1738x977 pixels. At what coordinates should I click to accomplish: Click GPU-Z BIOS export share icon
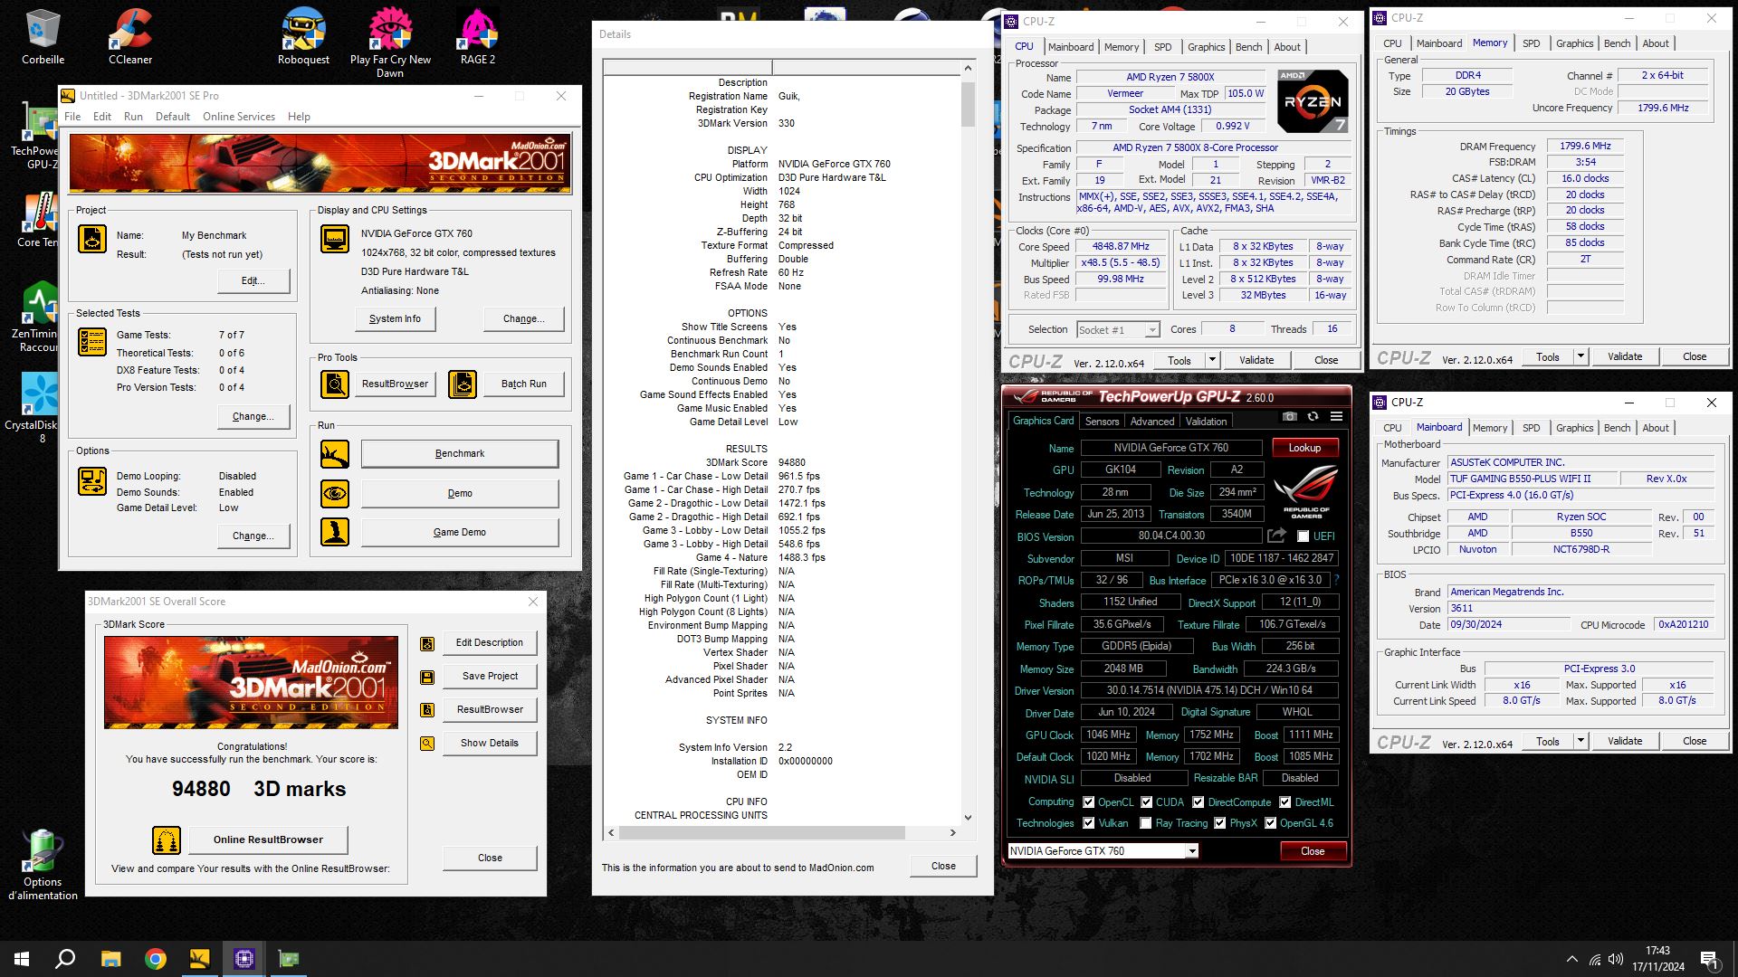(x=1276, y=536)
